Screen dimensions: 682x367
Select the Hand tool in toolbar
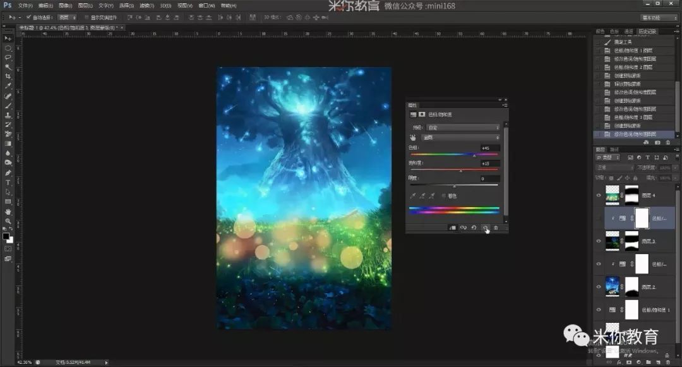click(x=8, y=212)
